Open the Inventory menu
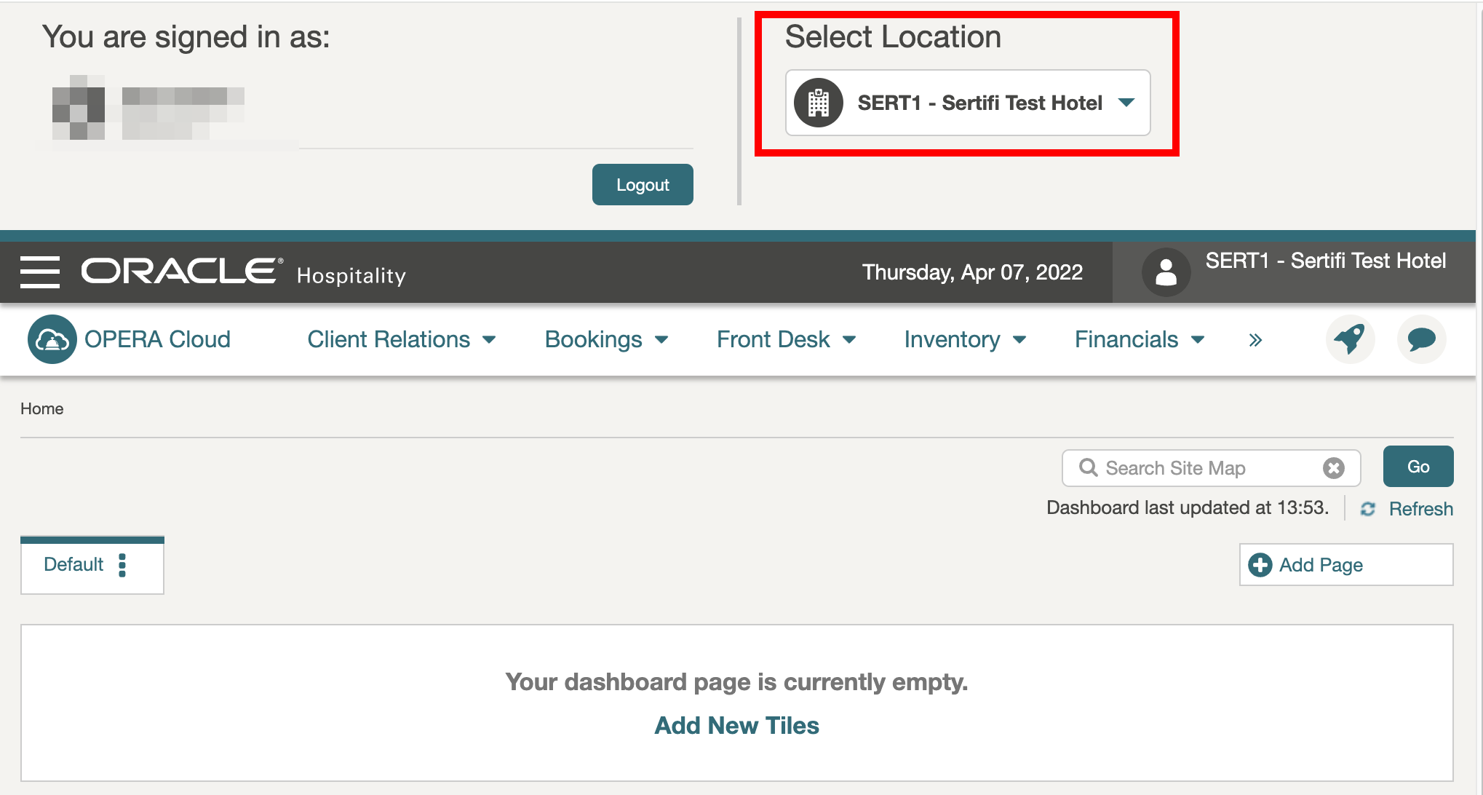 point(965,339)
